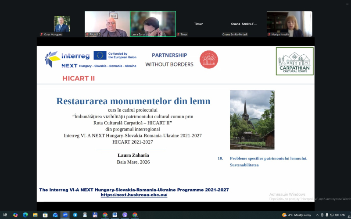Select Laura Zaharia's video tile

point(153,24)
